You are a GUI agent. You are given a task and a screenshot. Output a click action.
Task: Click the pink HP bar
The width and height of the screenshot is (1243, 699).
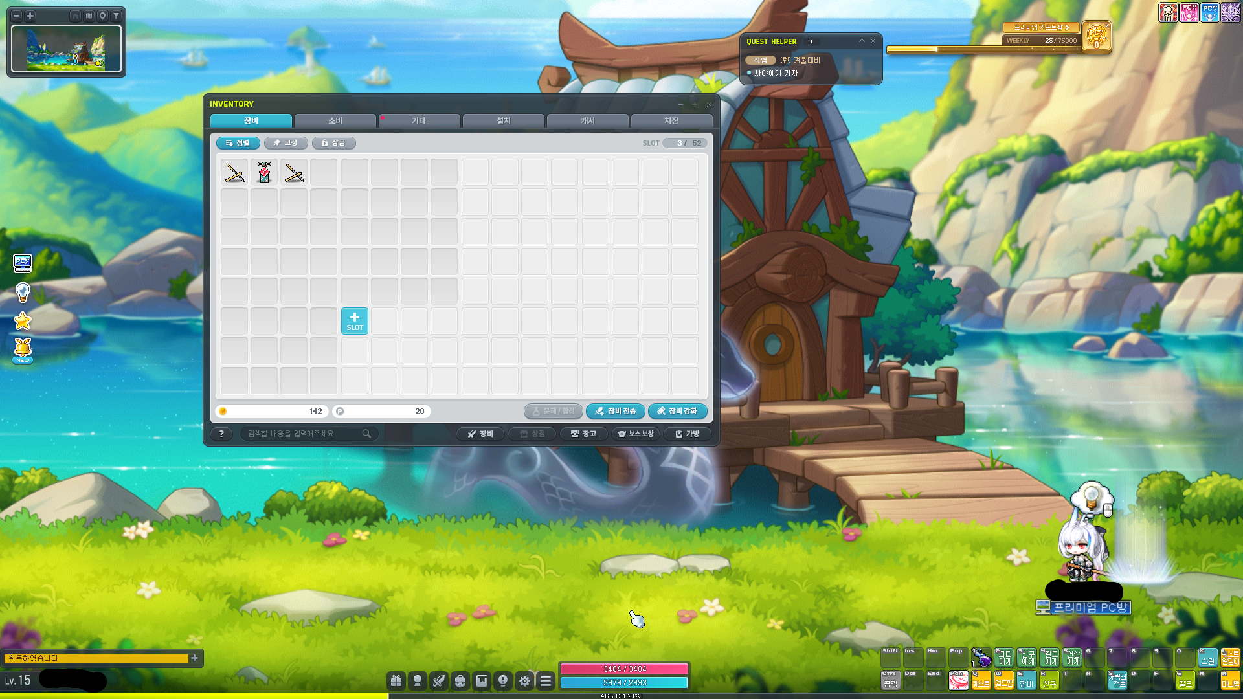click(x=624, y=669)
